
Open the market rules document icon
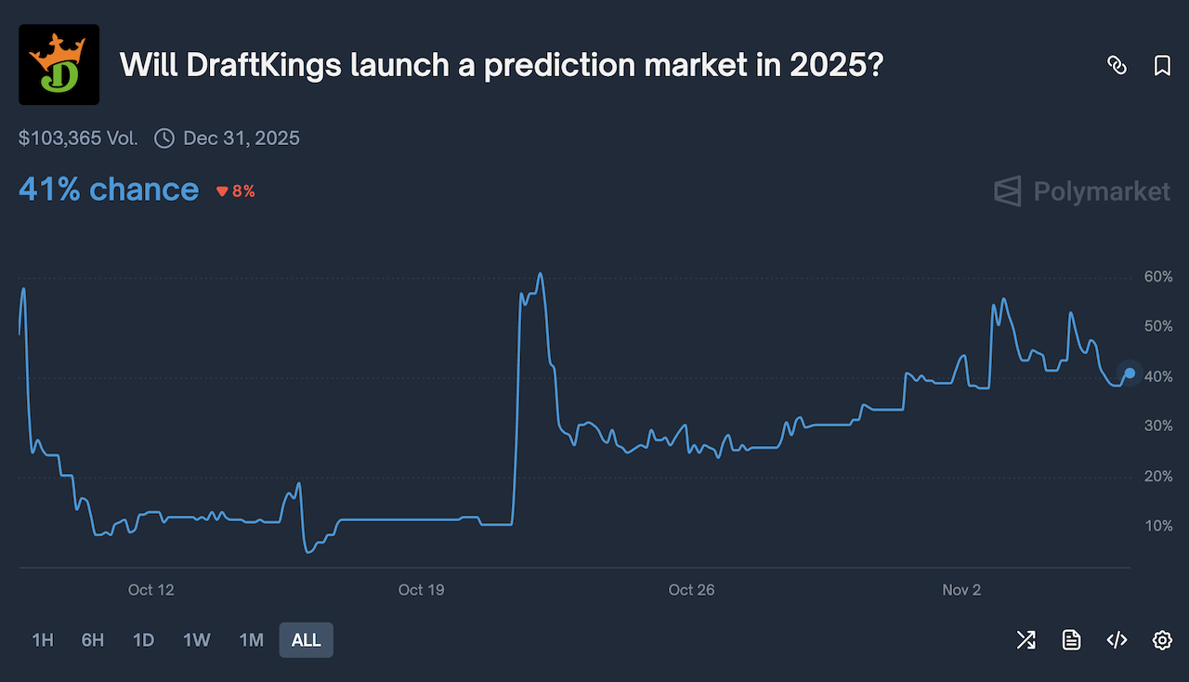tap(1071, 640)
